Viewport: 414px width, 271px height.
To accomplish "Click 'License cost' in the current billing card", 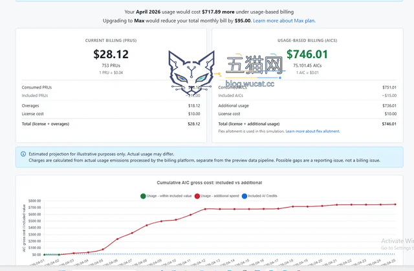I will [33, 114].
